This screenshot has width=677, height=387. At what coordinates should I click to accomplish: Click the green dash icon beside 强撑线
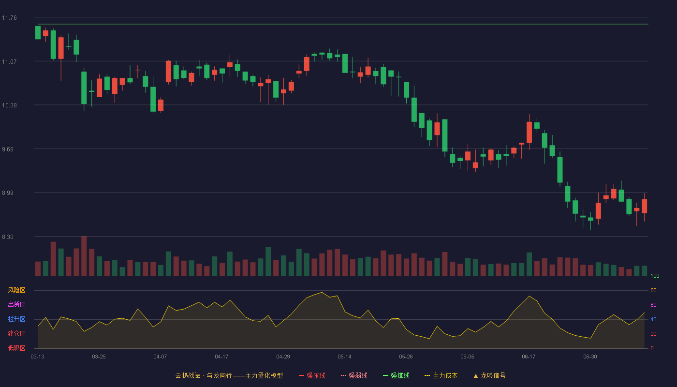coord(386,375)
